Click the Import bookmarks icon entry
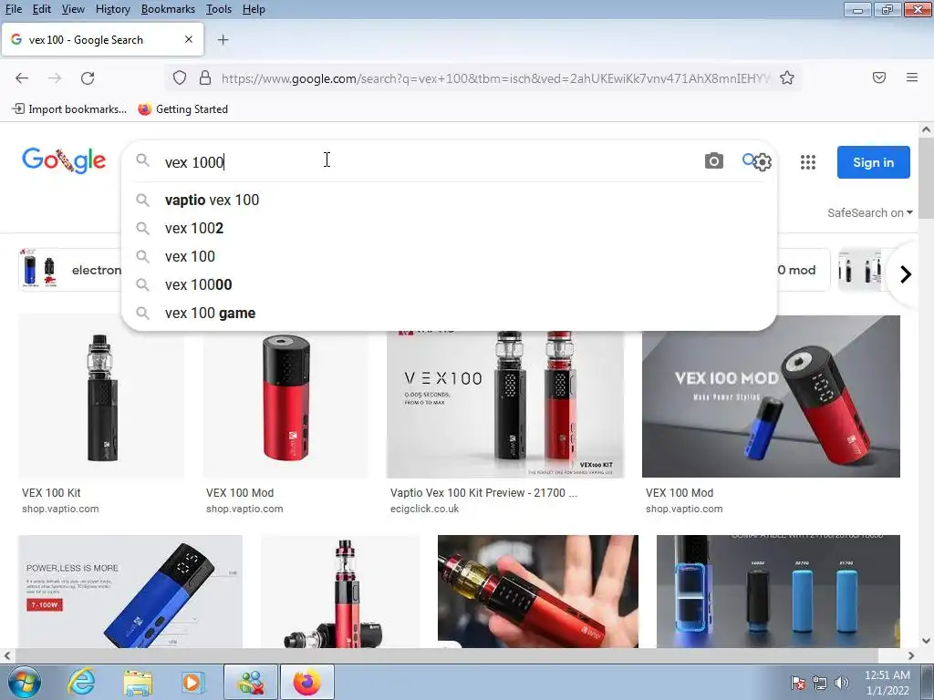Viewport: 934px width, 700px height. point(69,109)
